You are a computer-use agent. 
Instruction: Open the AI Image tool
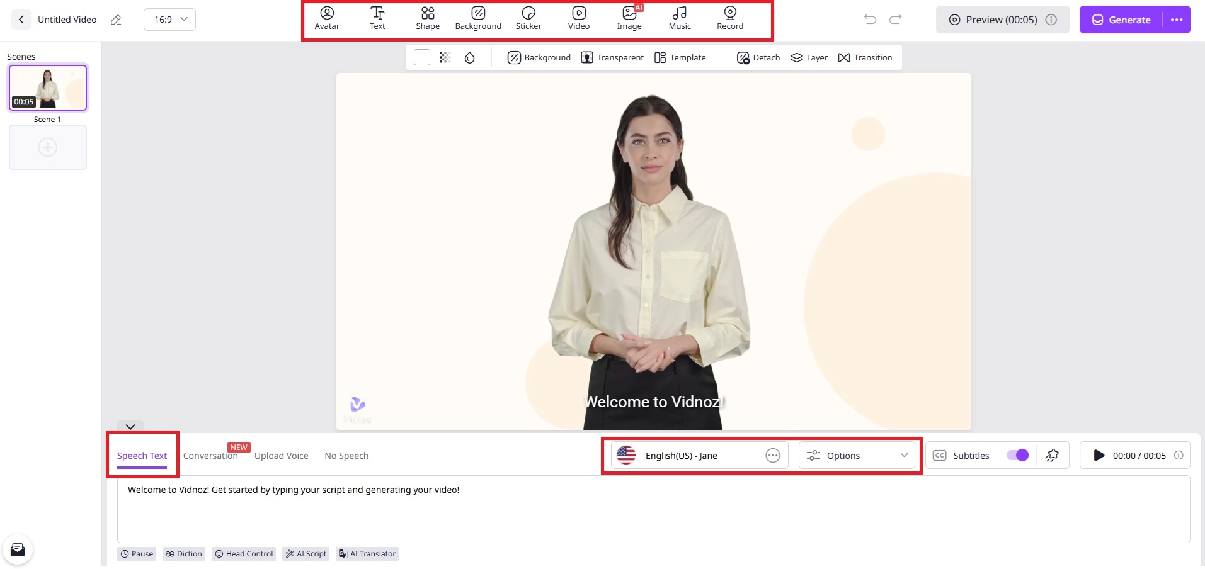(x=629, y=19)
